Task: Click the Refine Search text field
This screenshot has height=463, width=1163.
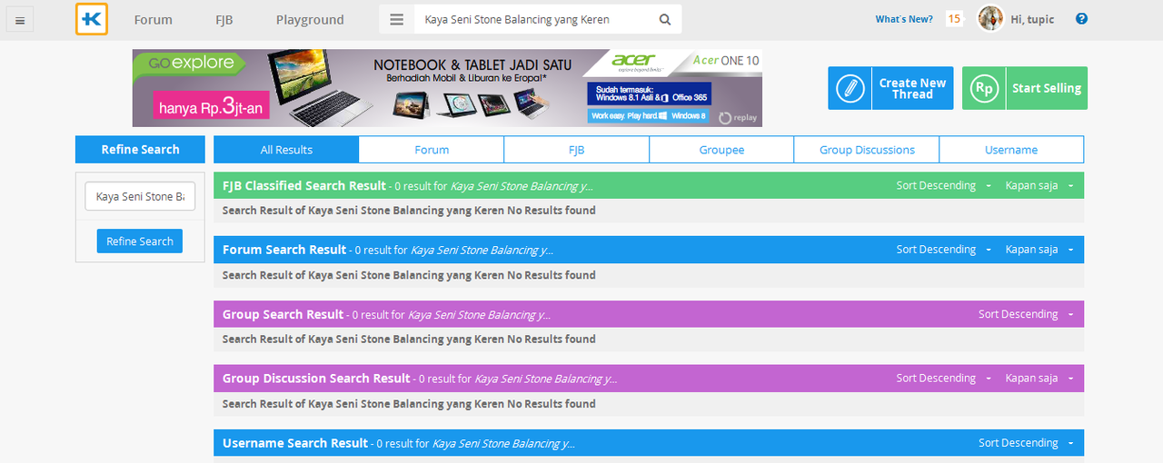Action: (x=140, y=197)
